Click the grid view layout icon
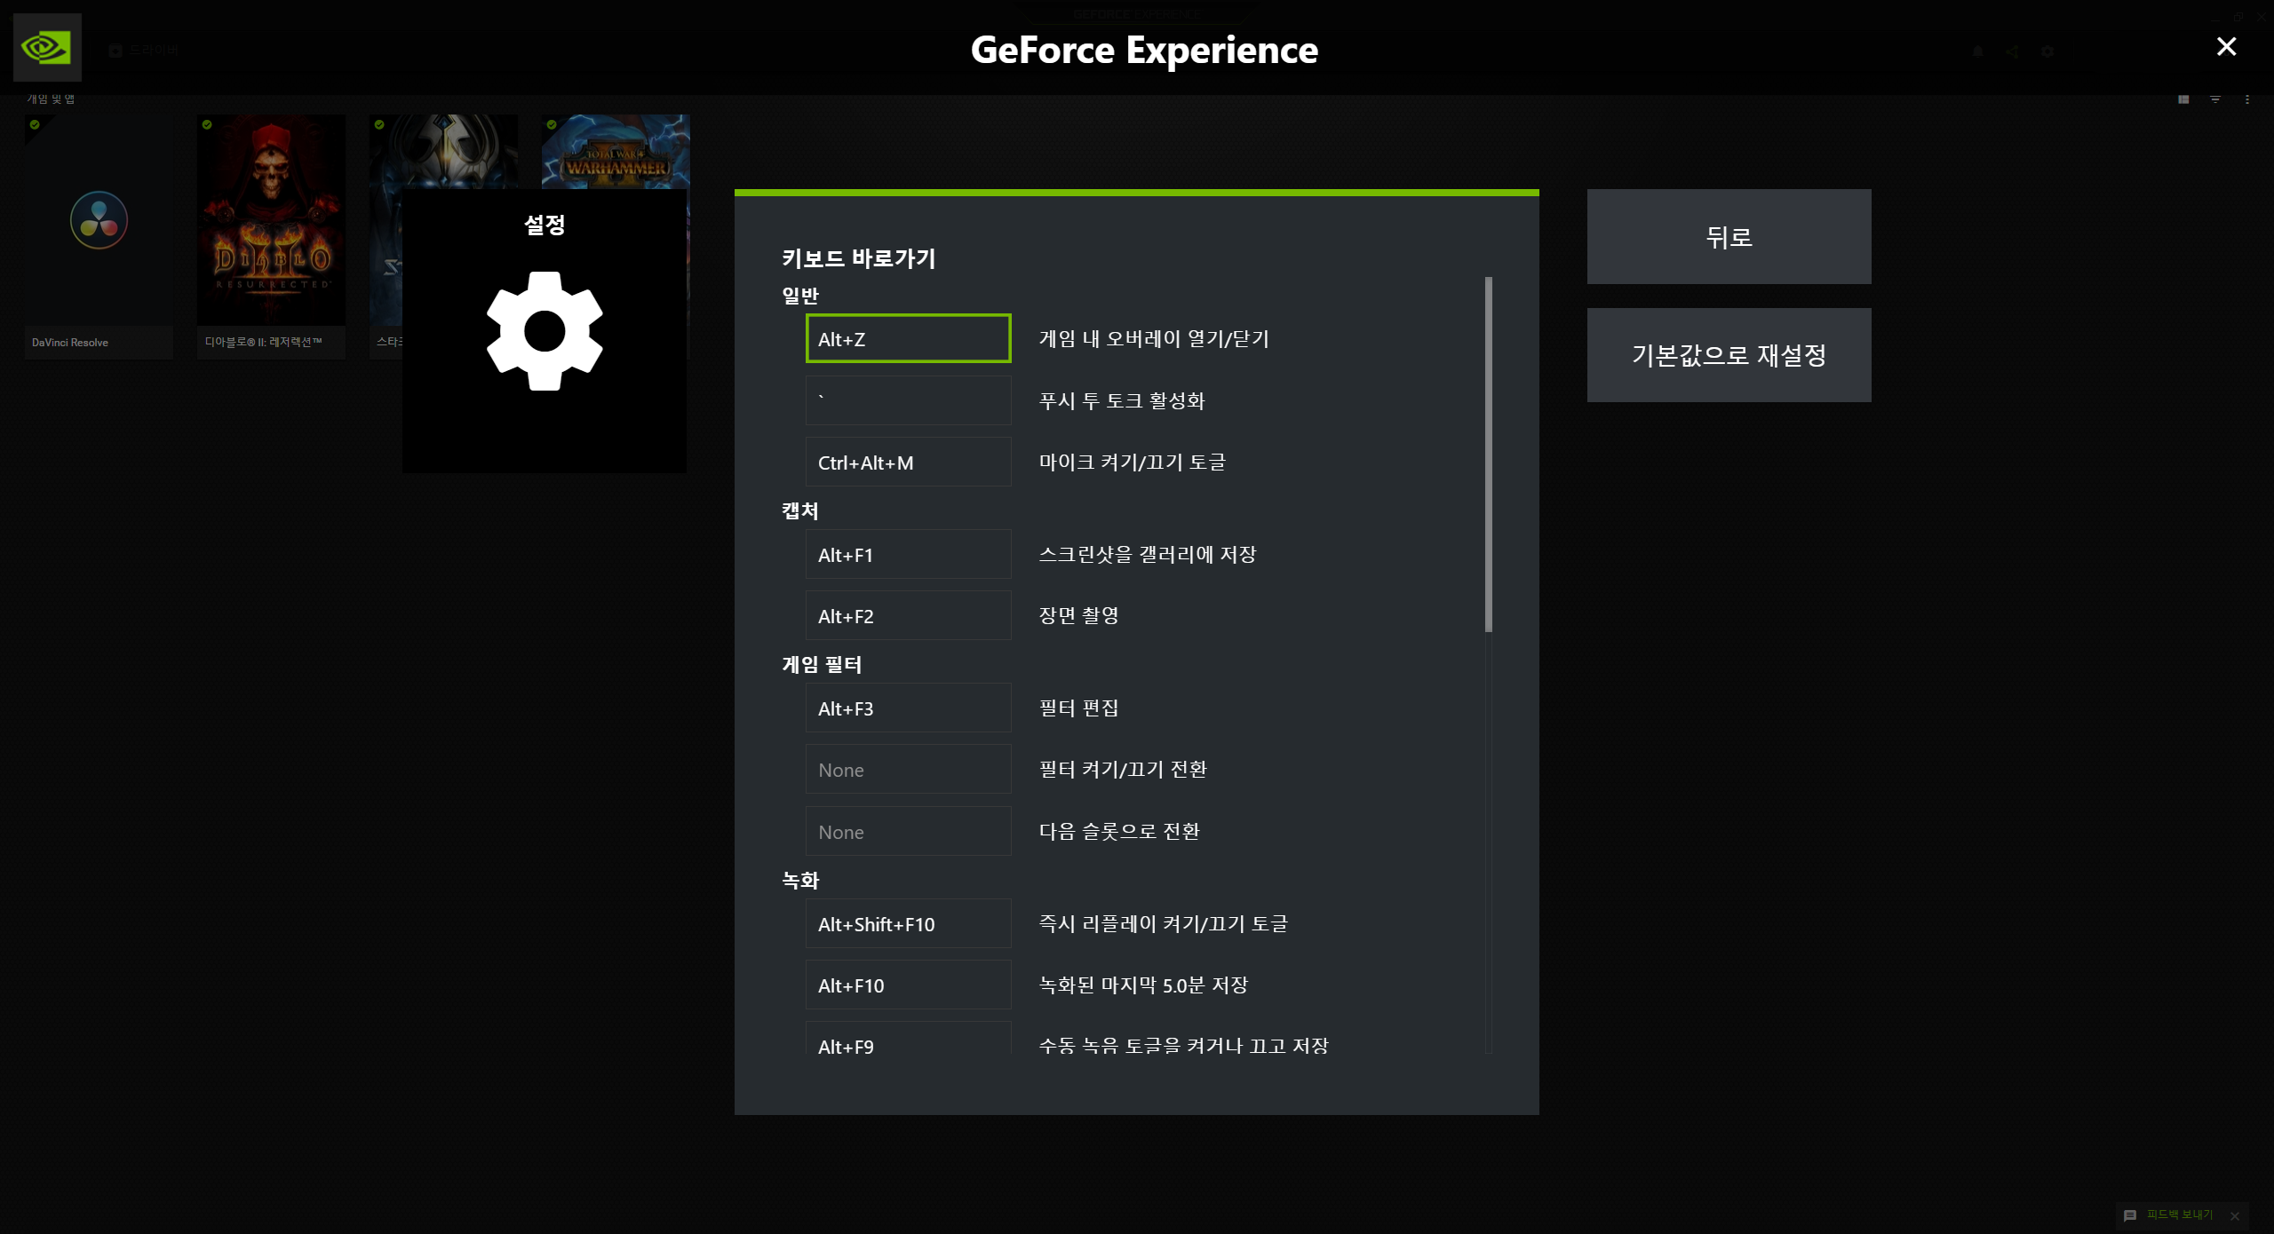This screenshot has width=2274, height=1234. (2183, 99)
